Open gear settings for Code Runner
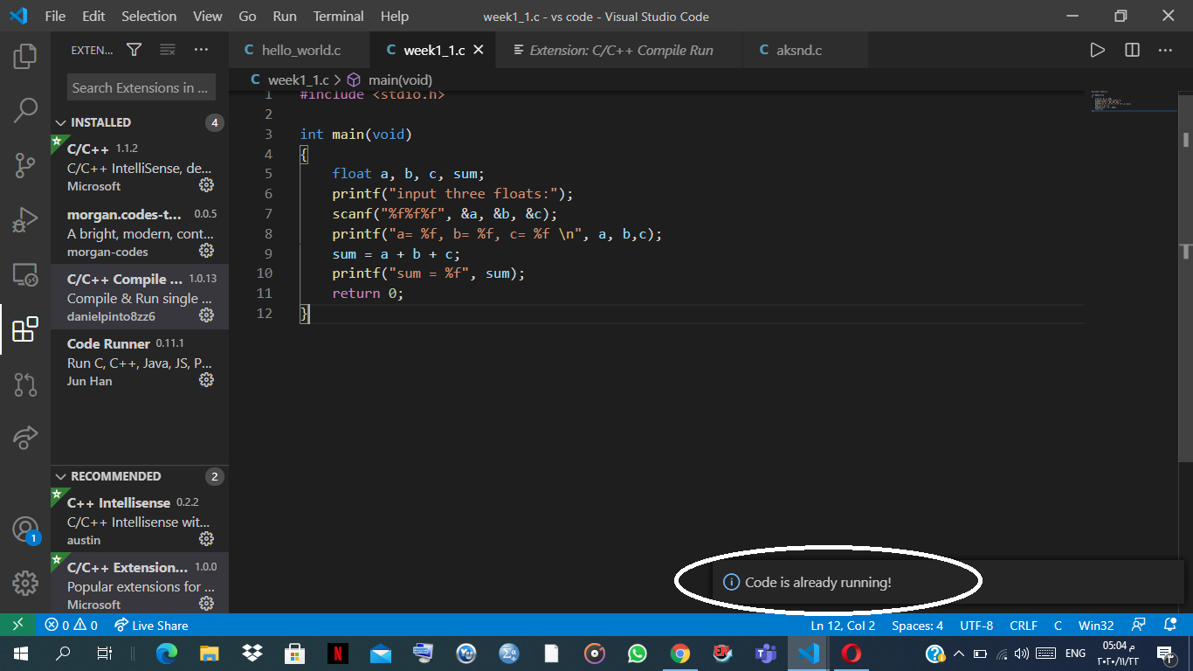The width and height of the screenshot is (1193, 671). tap(206, 380)
